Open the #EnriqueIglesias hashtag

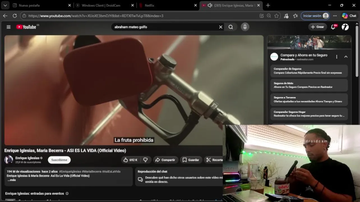[70, 171]
